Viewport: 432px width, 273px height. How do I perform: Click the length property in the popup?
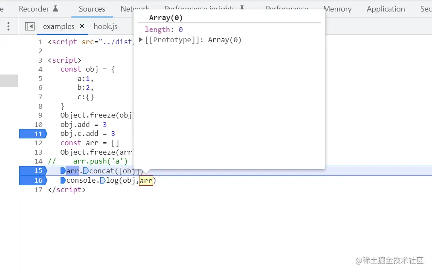pos(157,29)
